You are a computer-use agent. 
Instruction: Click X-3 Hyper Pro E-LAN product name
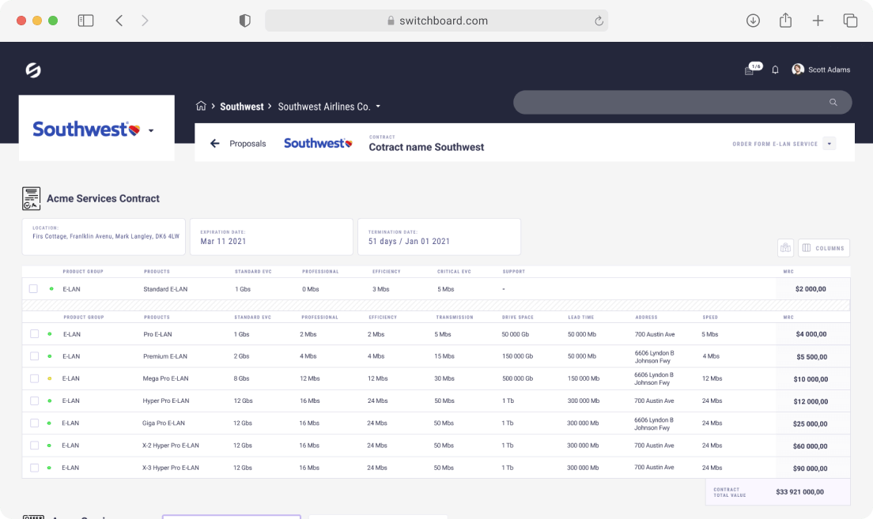click(170, 468)
